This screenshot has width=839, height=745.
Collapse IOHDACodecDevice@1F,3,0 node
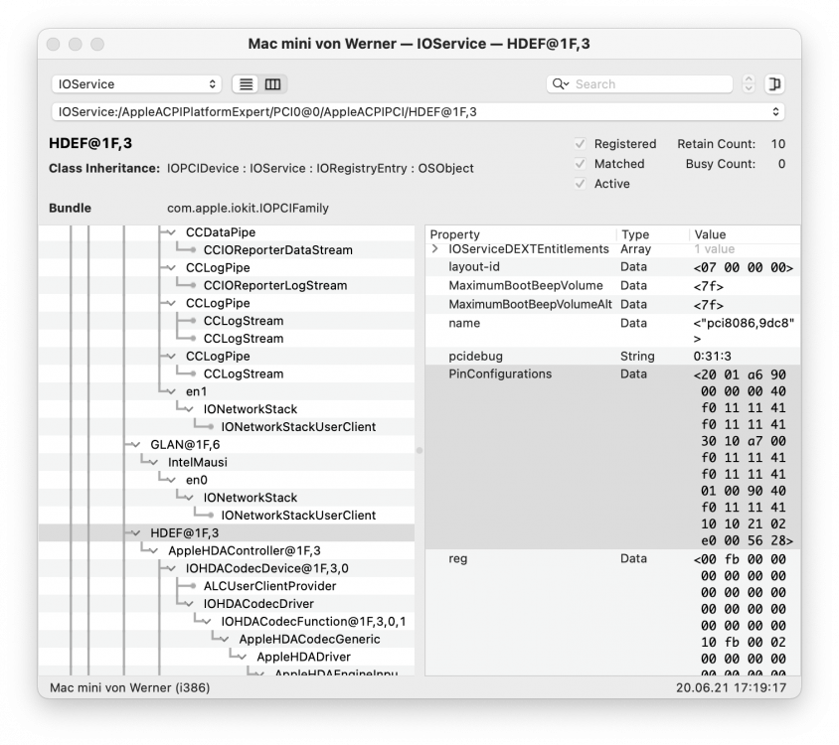(171, 568)
